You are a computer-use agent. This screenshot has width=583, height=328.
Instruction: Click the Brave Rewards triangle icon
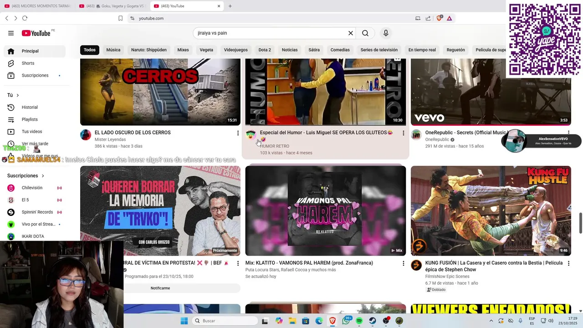point(450,18)
